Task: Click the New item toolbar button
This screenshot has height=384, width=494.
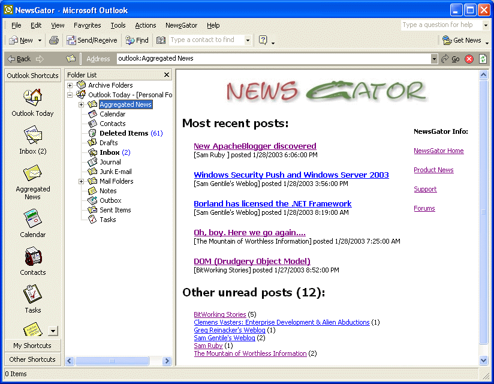Action: 21,40
